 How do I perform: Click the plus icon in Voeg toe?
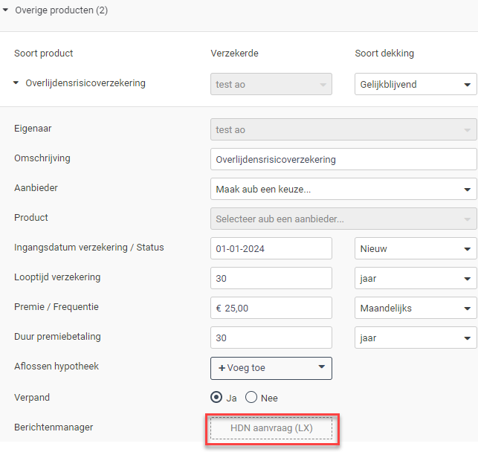click(x=222, y=368)
